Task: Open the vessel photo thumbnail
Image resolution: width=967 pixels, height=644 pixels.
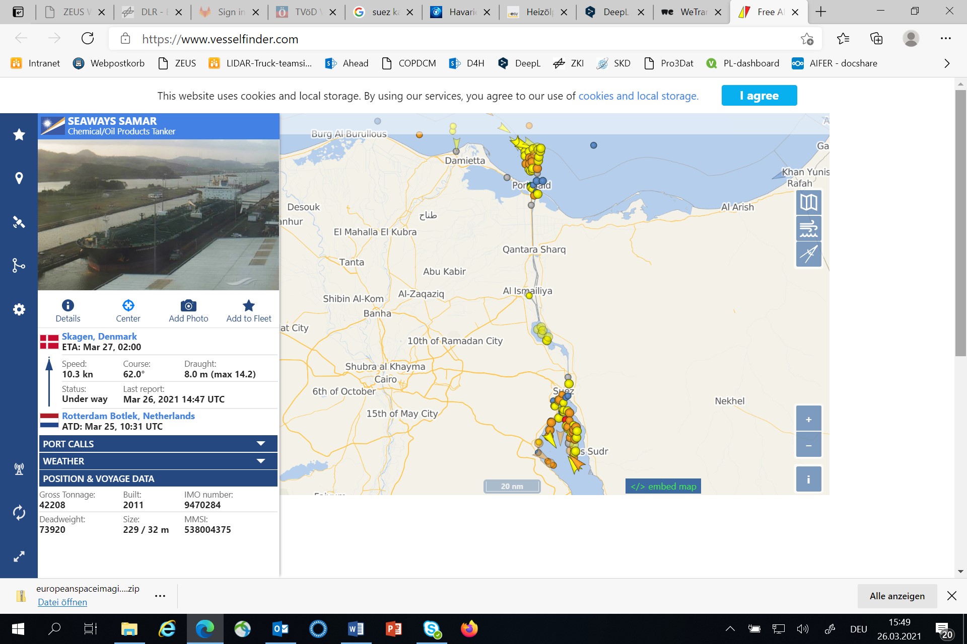Action: coord(158,215)
